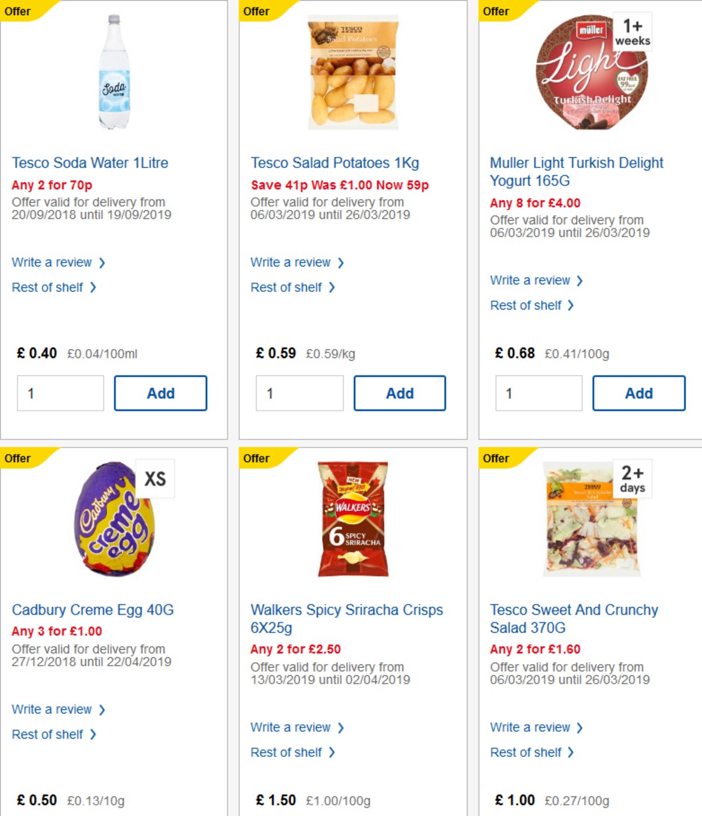
Task: Select the Soda Water quantity field
Action: point(60,393)
